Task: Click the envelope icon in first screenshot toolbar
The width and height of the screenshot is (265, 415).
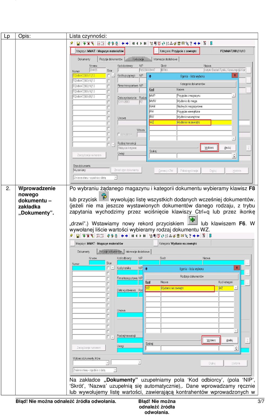Action: pyautogui.click(x=183, y=43)
